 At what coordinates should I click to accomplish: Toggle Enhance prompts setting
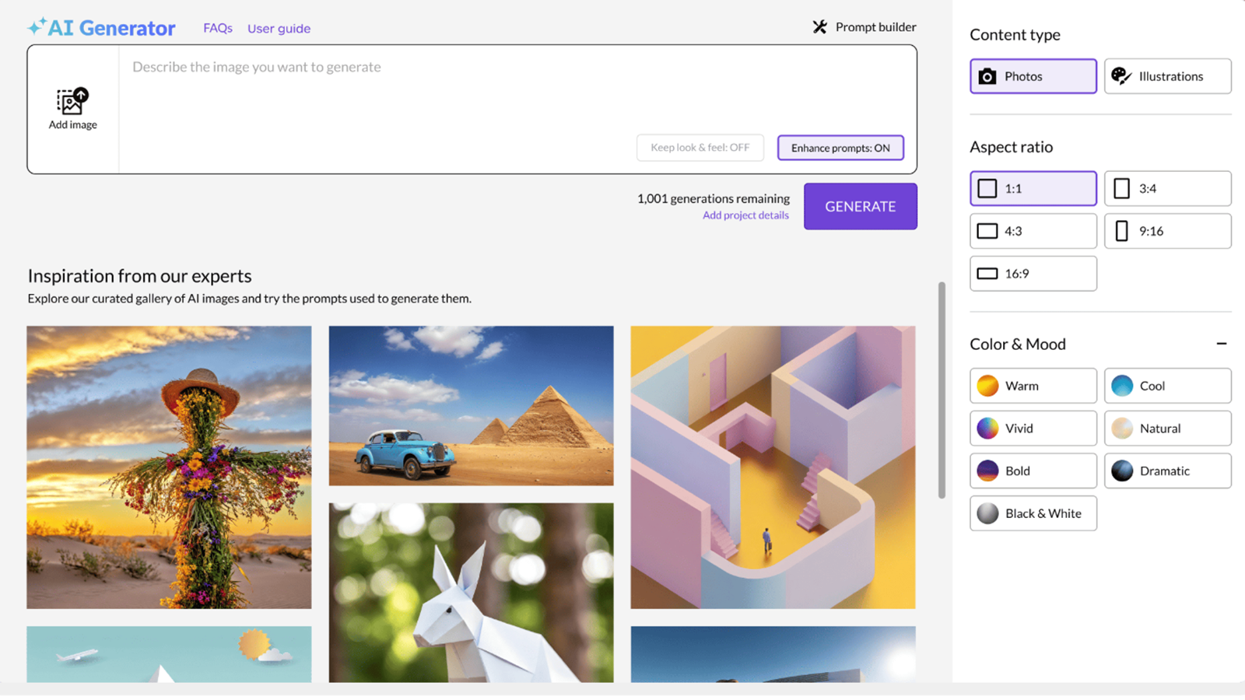(840, 148)
